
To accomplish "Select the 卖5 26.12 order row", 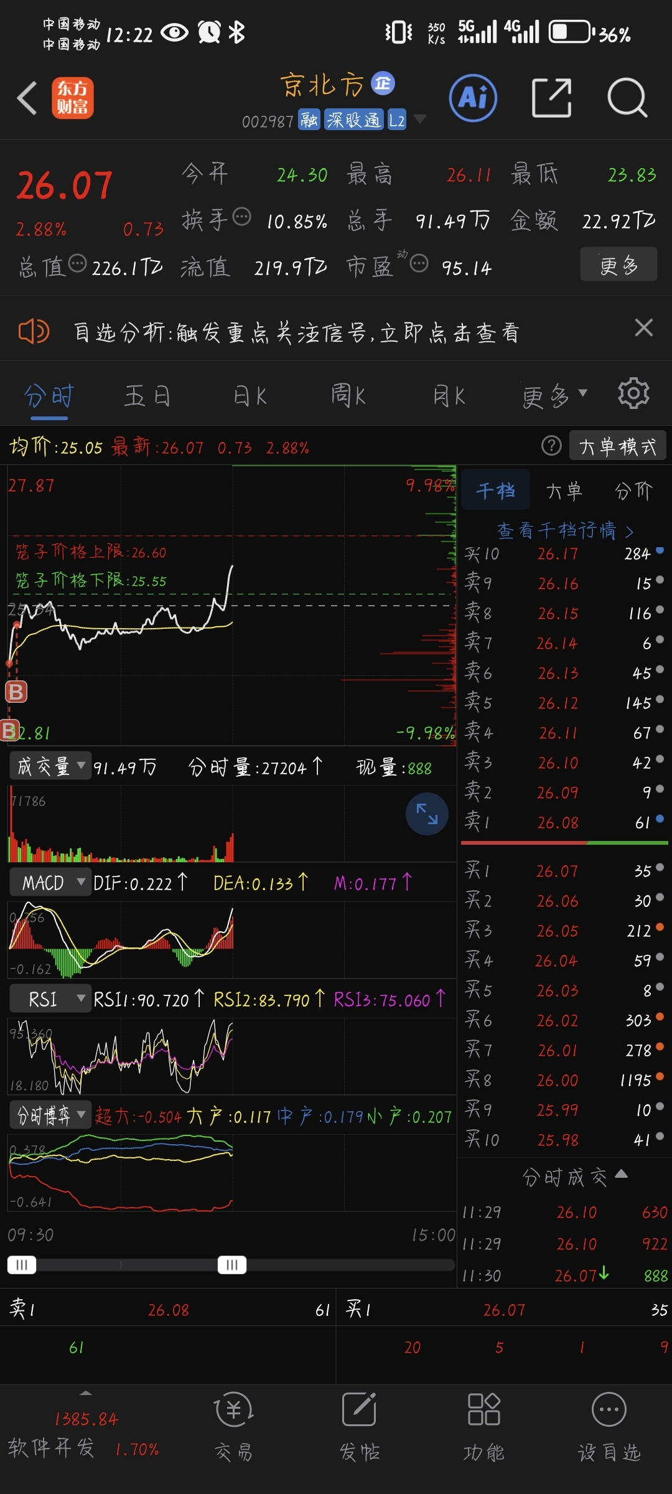I will coord(564,703).
